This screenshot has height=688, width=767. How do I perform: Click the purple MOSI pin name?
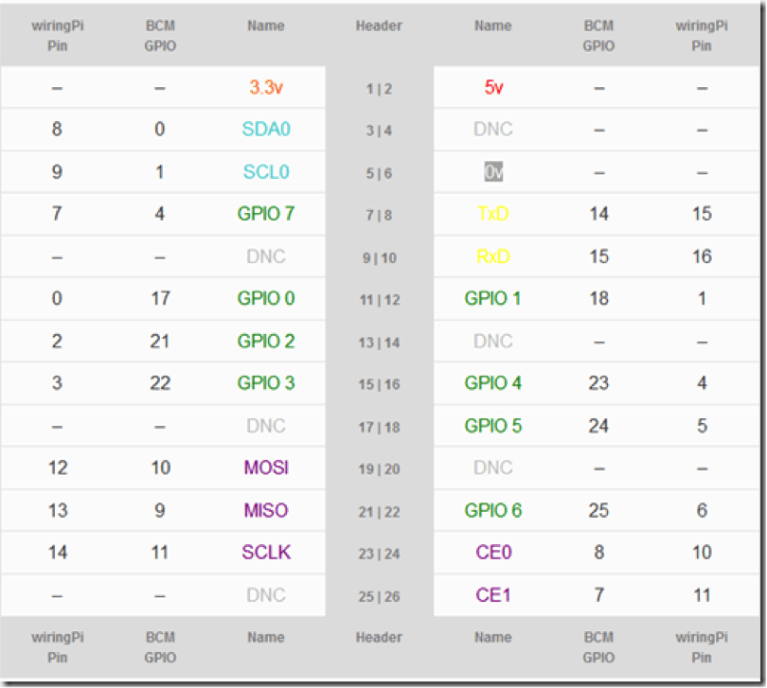266,467
